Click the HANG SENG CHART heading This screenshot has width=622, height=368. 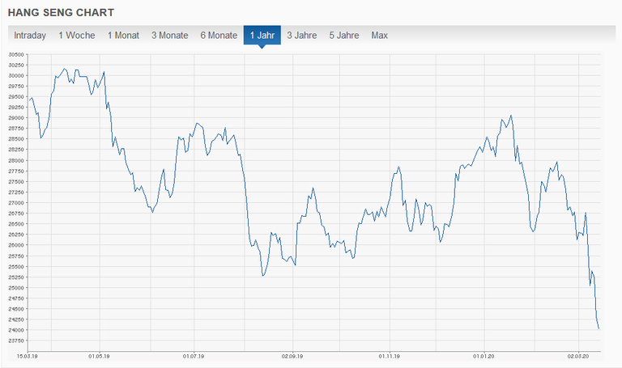coord(61,13)
